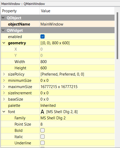
Task: Click the font preview 'A' icon
Action: [x=42, y=112]
